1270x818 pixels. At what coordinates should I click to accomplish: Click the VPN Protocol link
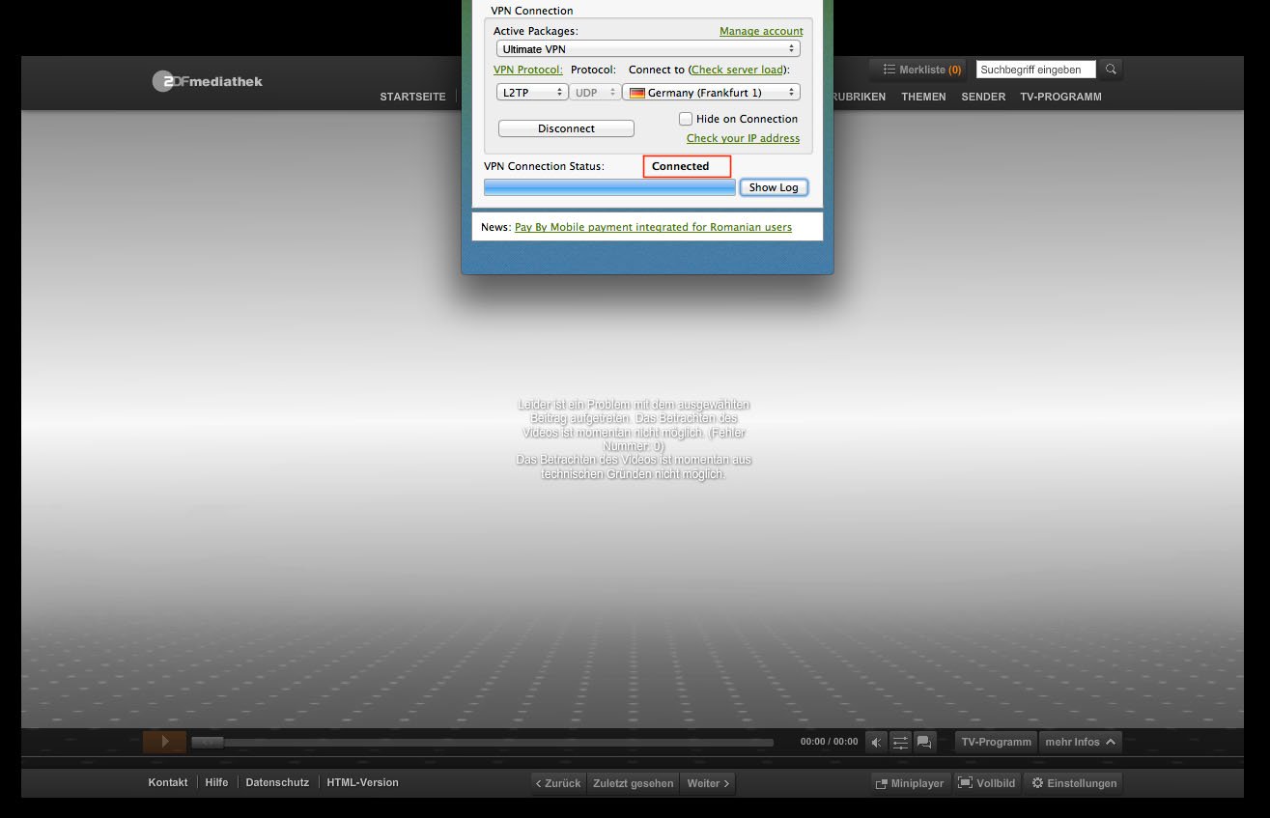click(528, 70)
